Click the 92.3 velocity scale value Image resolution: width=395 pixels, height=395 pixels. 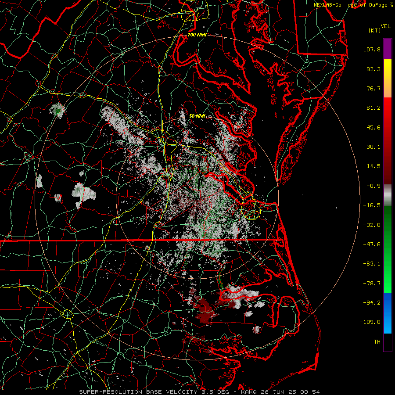pyautogui.click(x=373, y=69)
